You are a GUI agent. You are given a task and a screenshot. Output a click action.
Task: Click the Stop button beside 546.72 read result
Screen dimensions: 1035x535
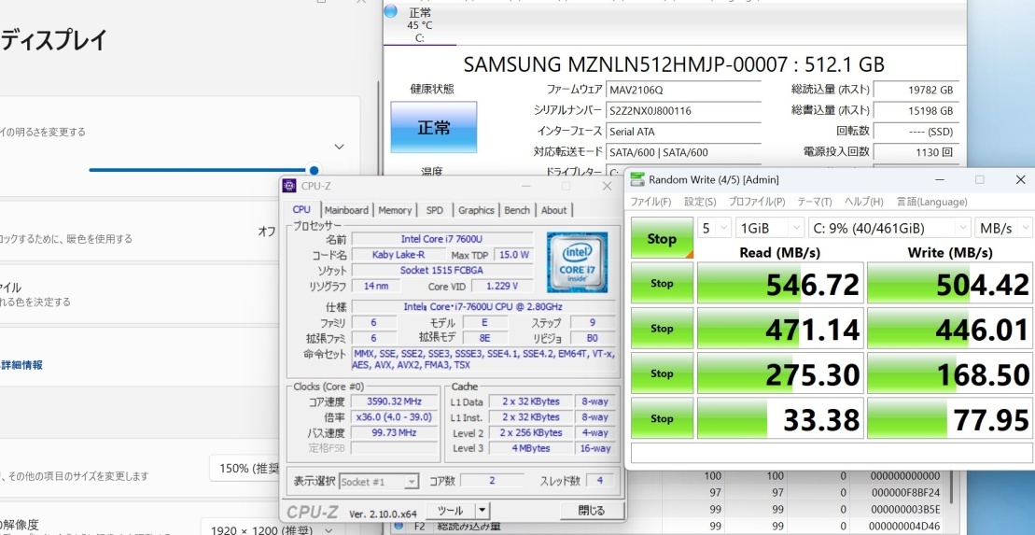coord(662,283)
